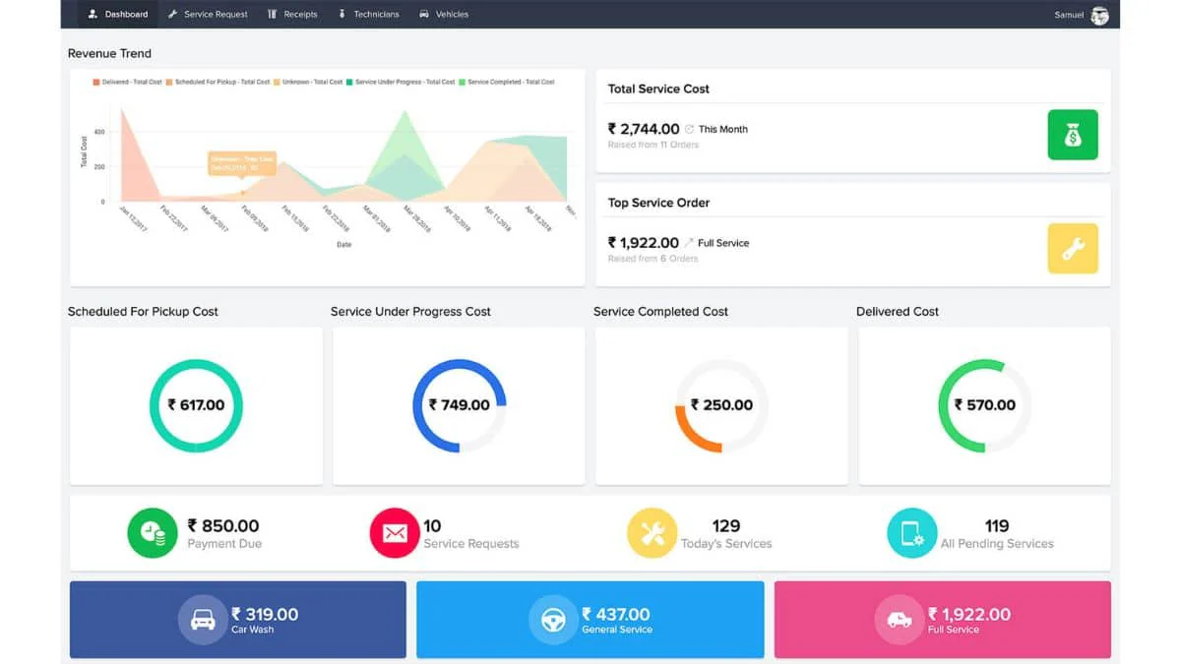The height and width of the screenshot is (664, 1181).
Task: Click Service Under Progress Cost heading
Action: 410,311
